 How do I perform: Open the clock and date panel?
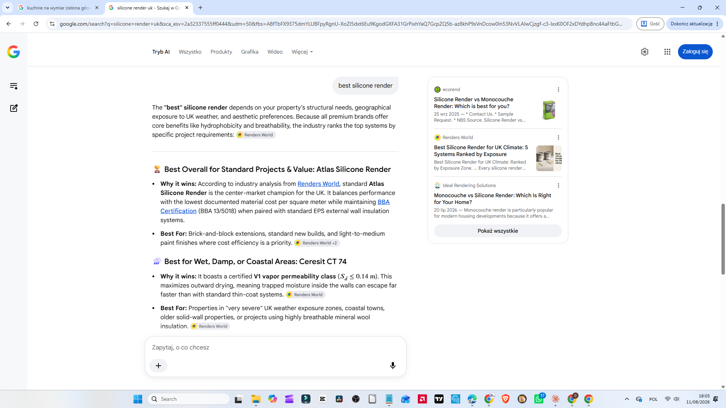698,399
